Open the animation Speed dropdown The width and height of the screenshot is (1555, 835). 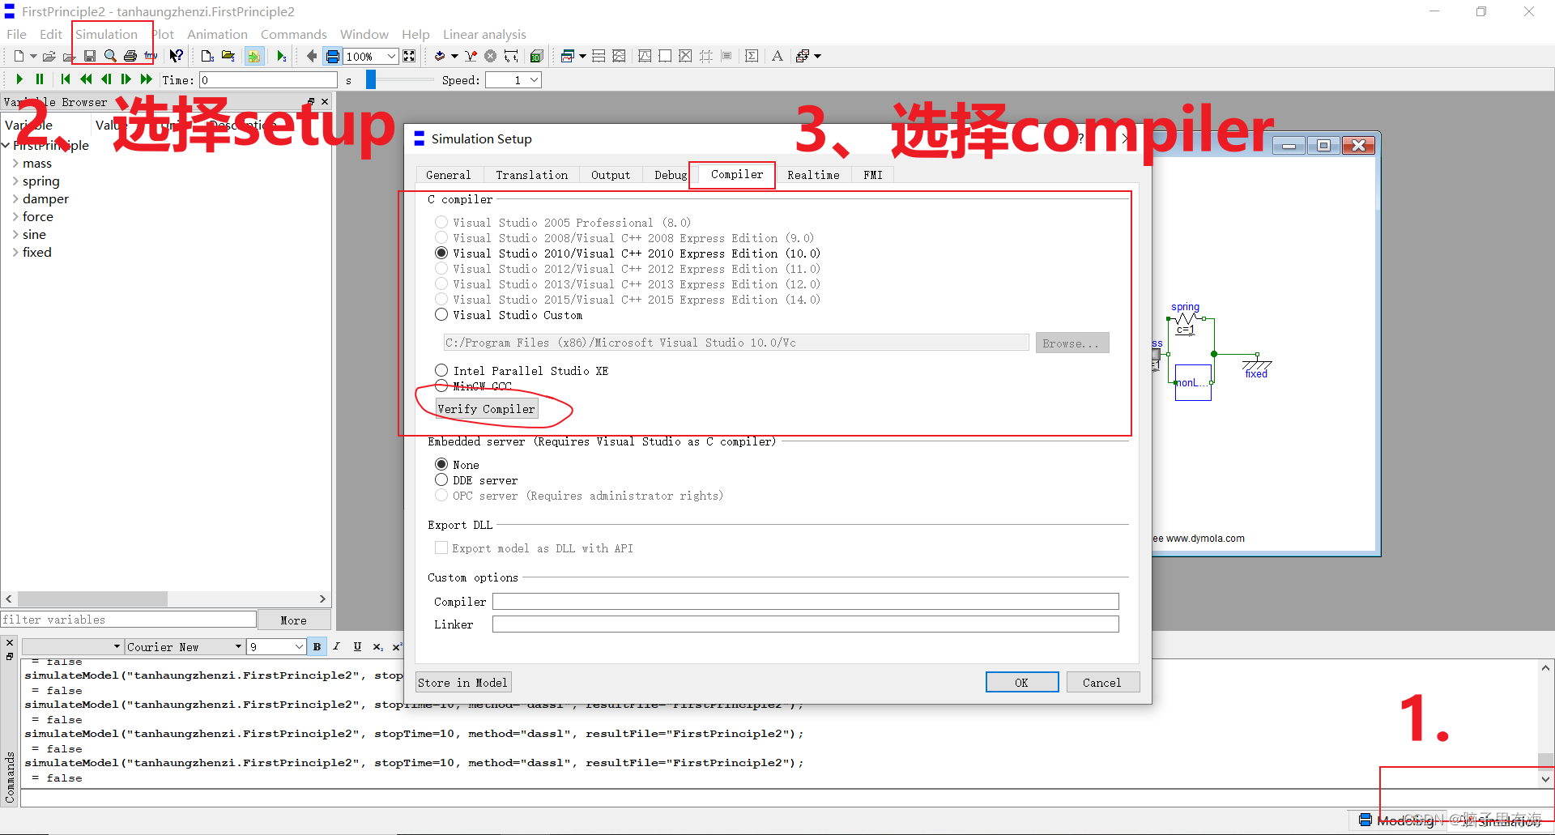(534, 80)
